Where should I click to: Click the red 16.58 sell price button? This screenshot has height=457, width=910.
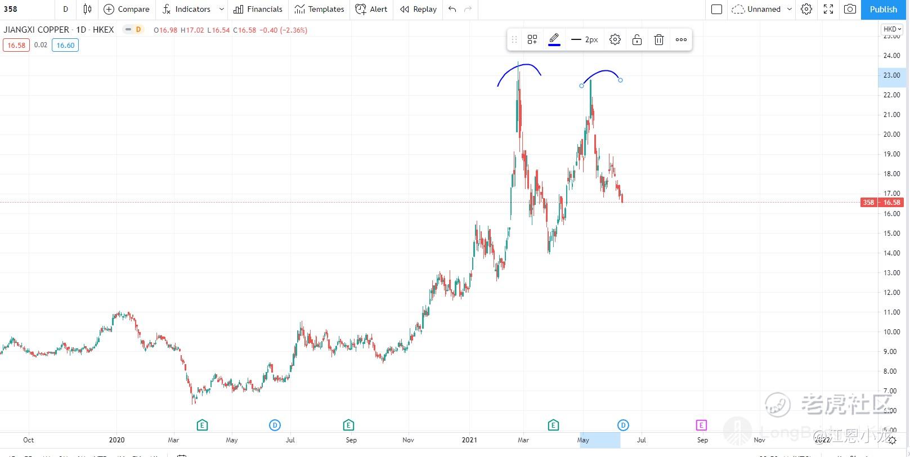pyautogui.click(x=16, y=46)
